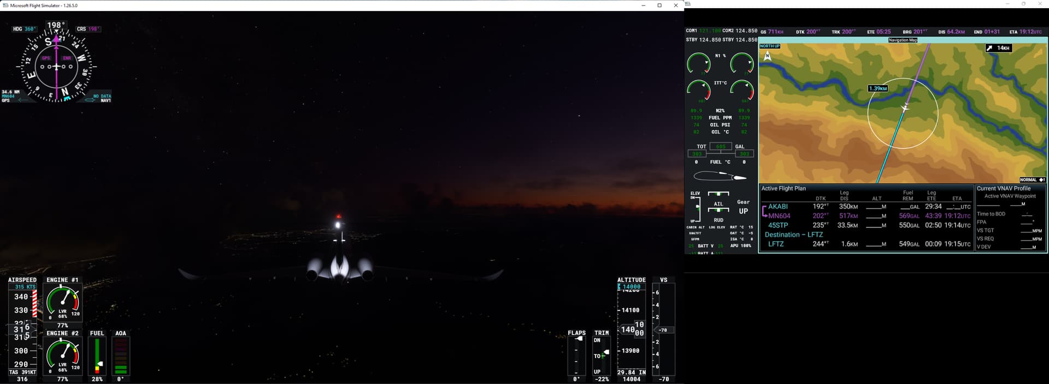Toggle the NORMAL map mode indicator

1032,179
